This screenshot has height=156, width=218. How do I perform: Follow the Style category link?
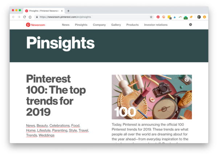[73, 131]
